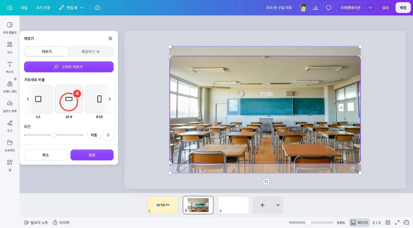Image resolution: width=413 pixels, height=228 pixels.
Task: Click the rotate image handle below photo
Action: 266,182
